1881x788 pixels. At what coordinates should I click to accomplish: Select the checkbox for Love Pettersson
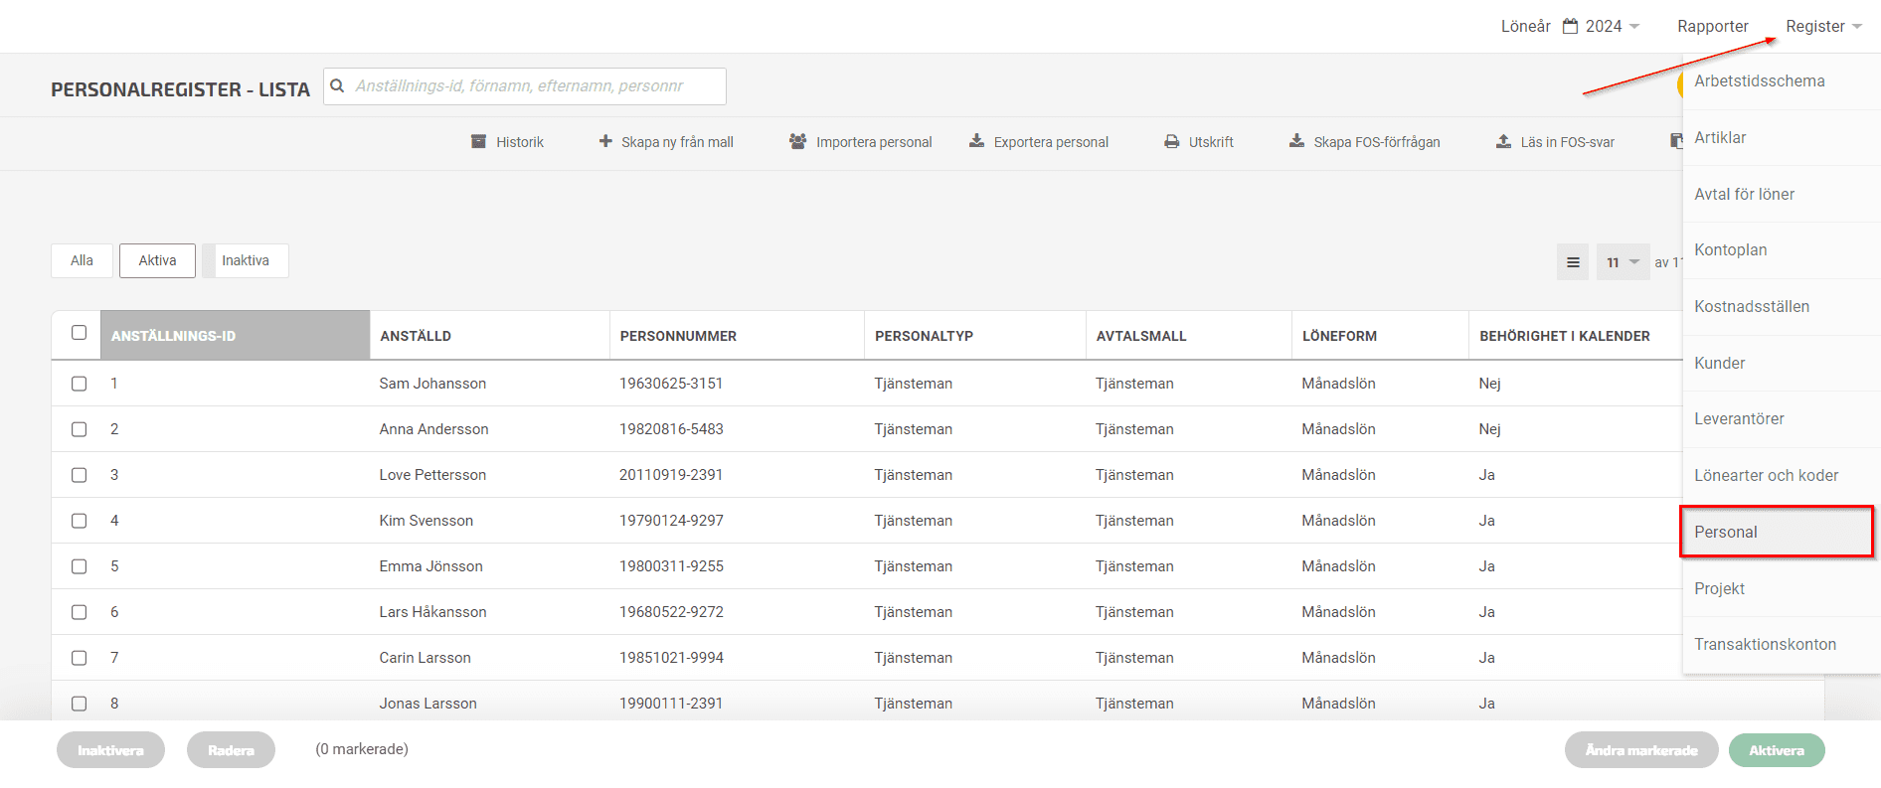pos(80,475)
